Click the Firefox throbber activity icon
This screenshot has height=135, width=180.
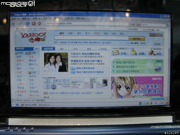169,21
